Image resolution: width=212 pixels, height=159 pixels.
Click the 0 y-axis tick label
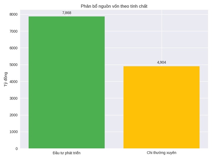tap(16, 149)
